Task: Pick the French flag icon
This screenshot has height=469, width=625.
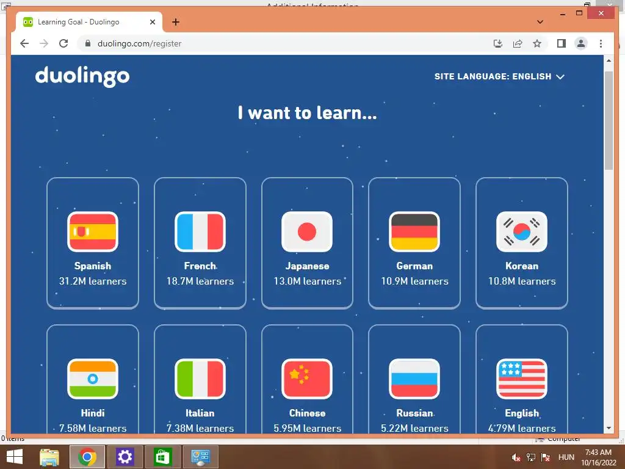Action: pos(200,231)
